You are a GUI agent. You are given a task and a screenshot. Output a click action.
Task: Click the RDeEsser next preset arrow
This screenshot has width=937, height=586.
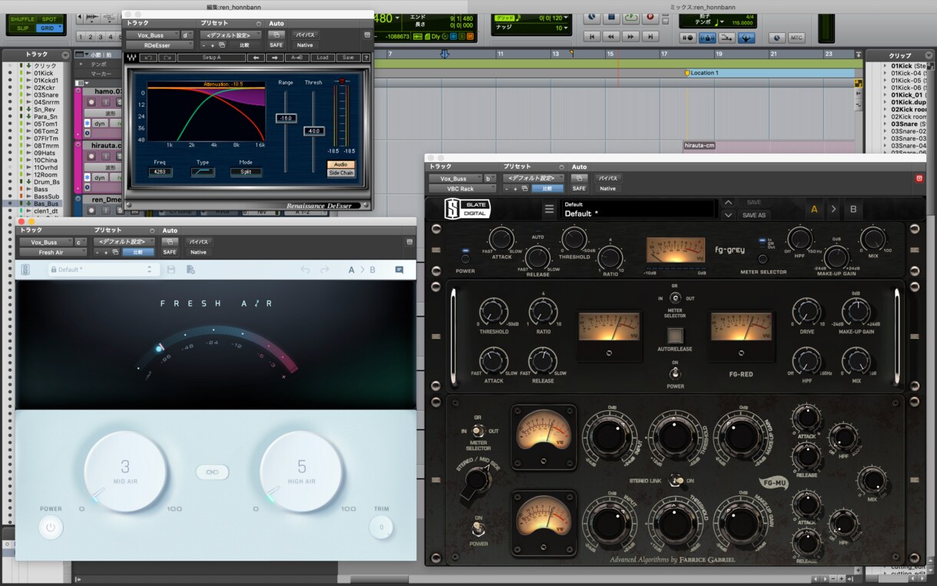pyautogui.click(x=275, y=58)
